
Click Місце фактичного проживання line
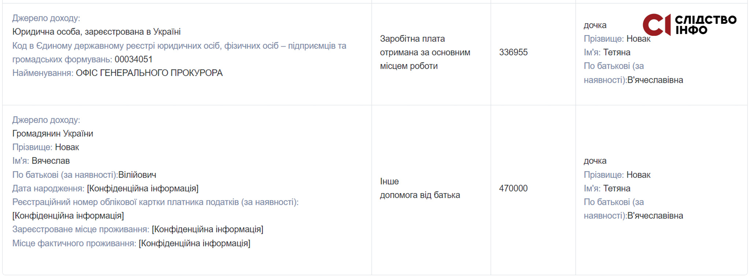coord(131,243)
